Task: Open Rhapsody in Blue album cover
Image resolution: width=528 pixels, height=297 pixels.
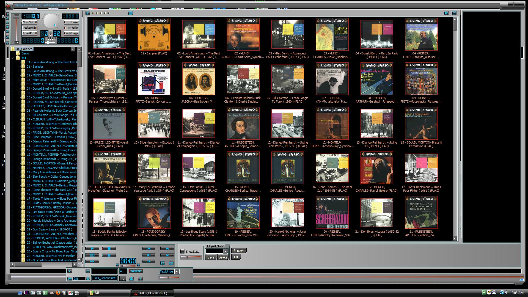Action: [377, 79]
